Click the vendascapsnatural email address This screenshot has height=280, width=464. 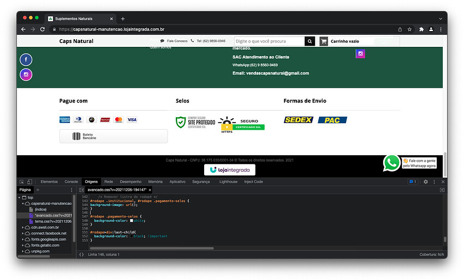[277, 73]
